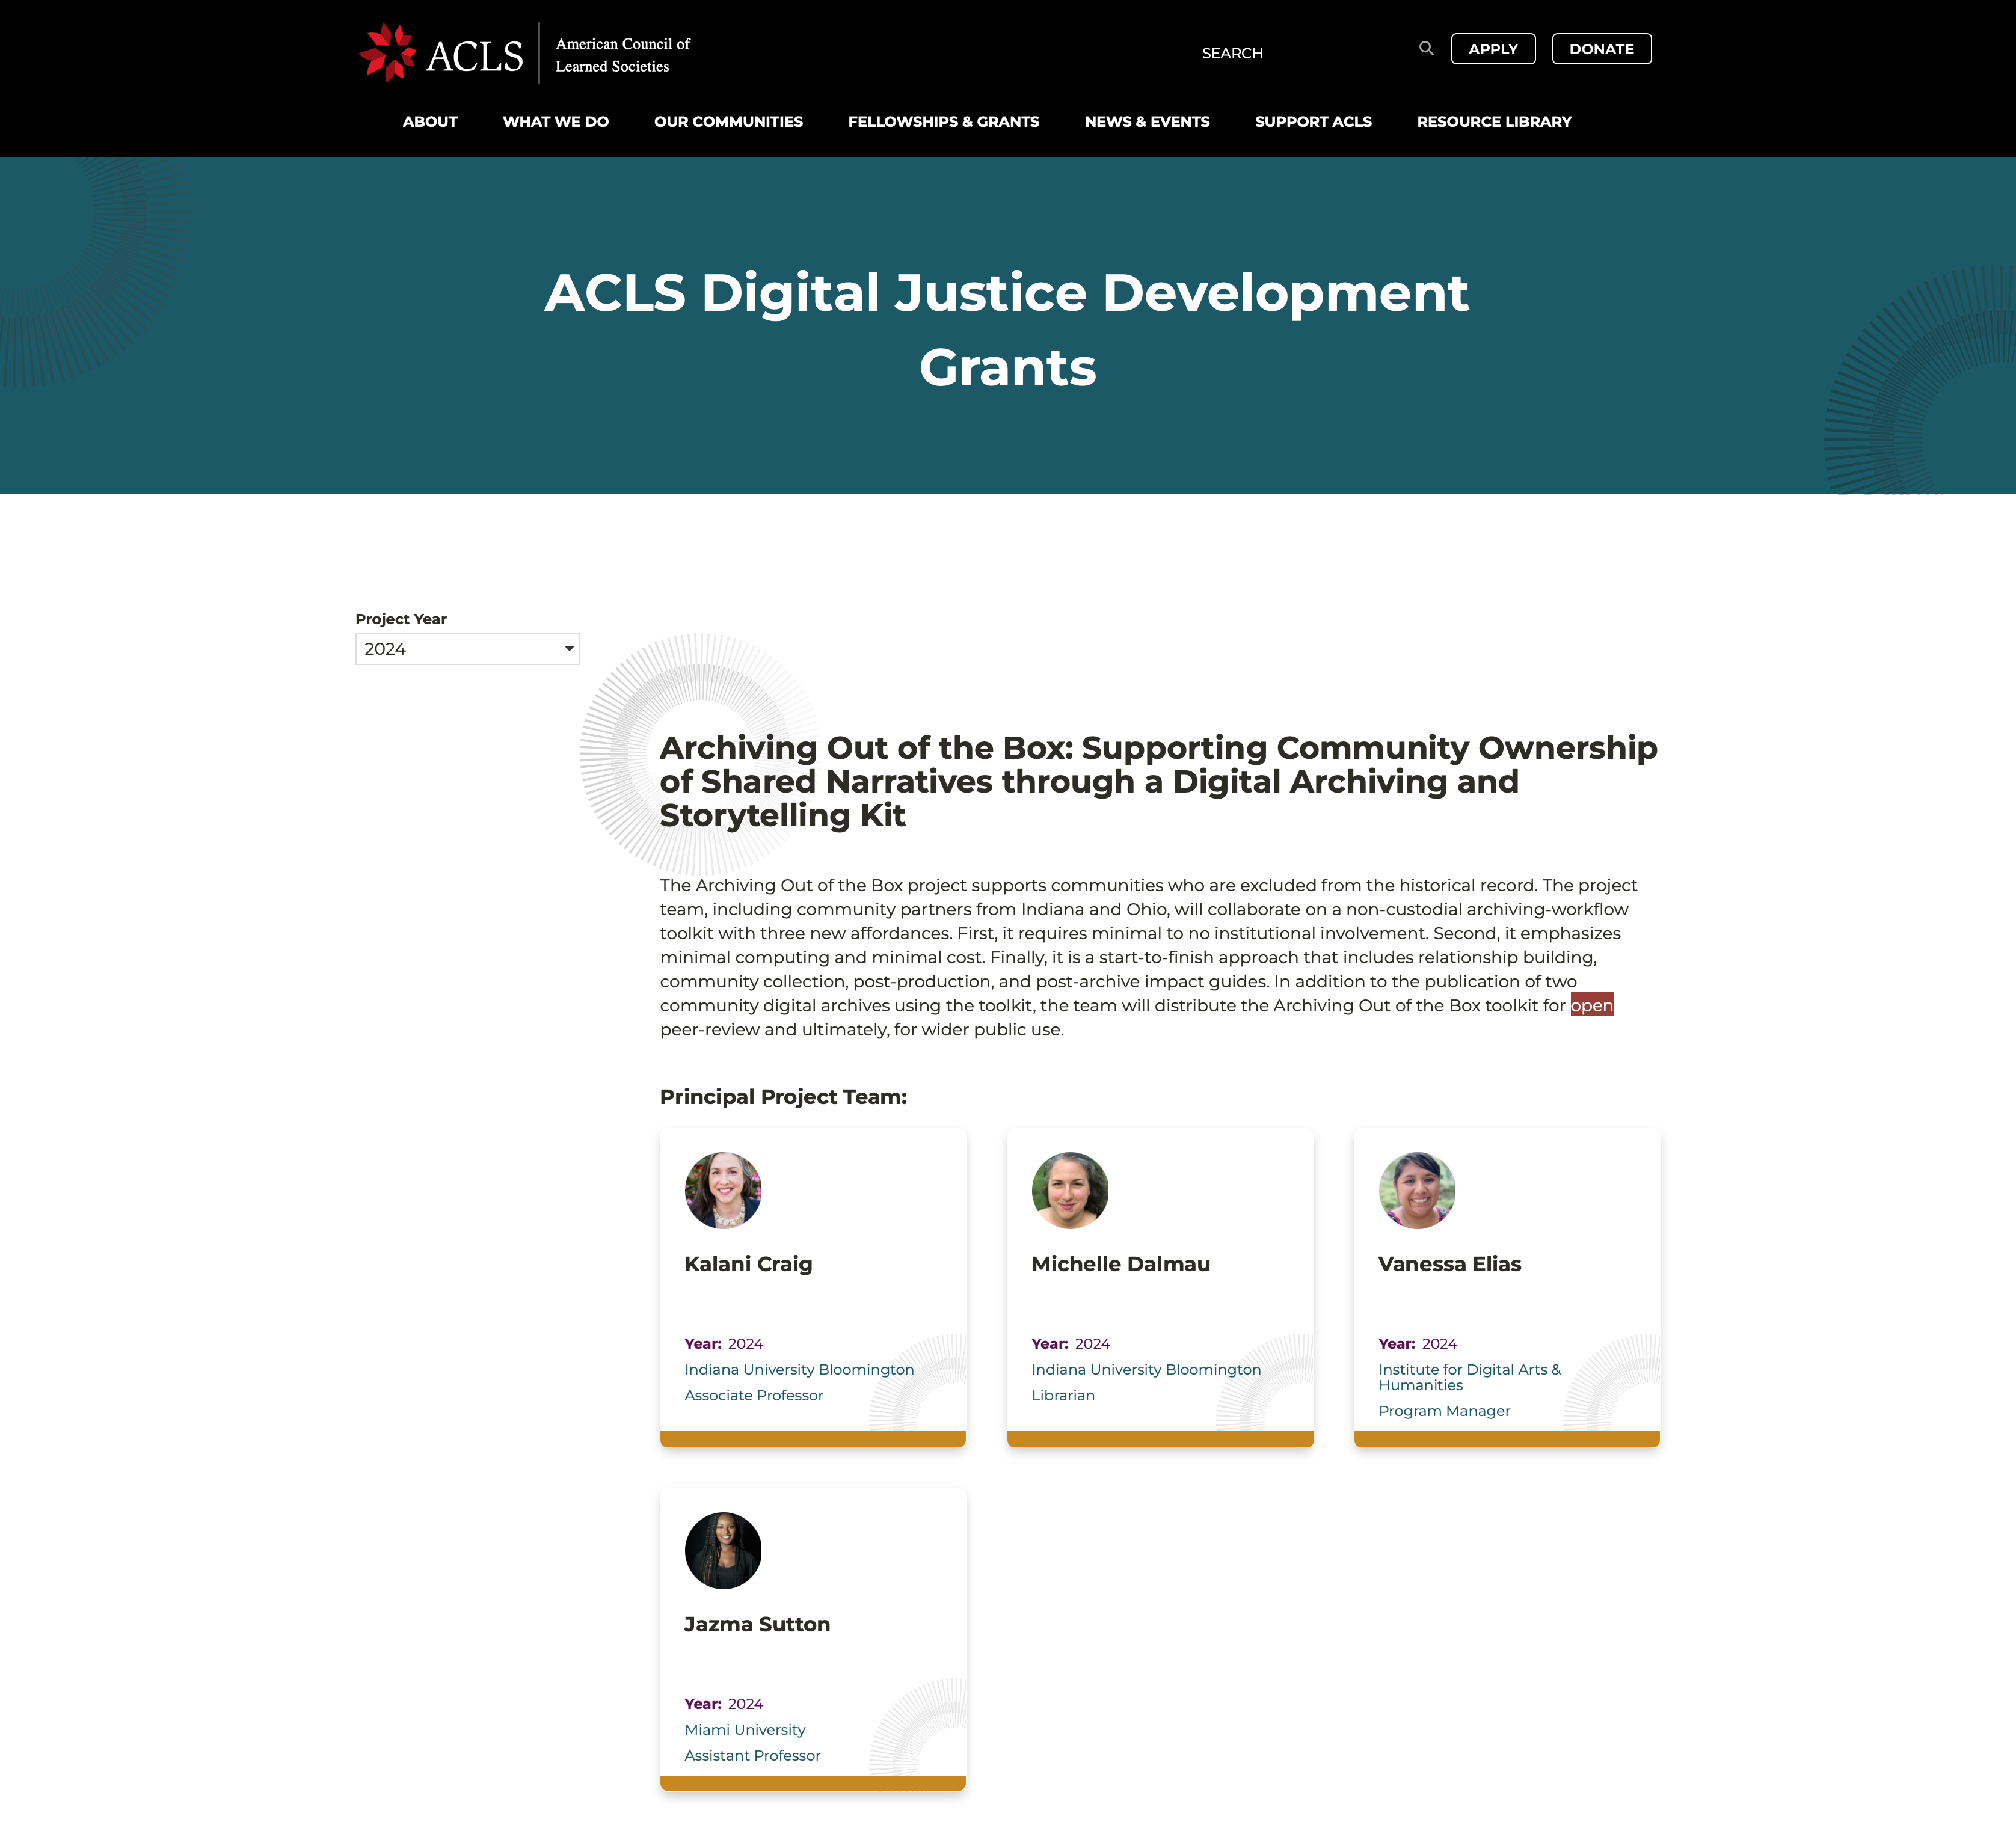Click Associate Professor on Kalani Craig's card
Image resolution: width=2016 pixels, height=1840 pixels.
[x=753, y=1395]
